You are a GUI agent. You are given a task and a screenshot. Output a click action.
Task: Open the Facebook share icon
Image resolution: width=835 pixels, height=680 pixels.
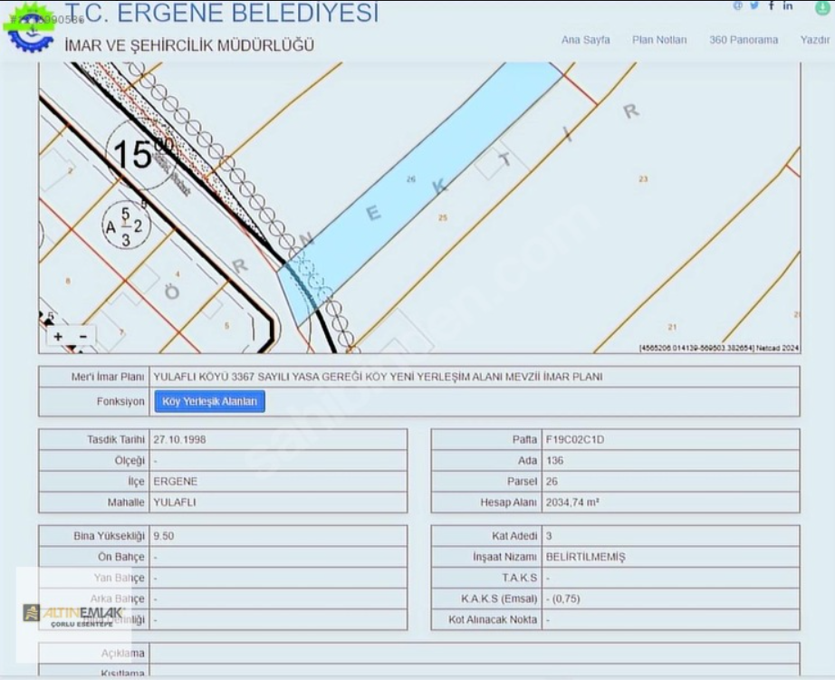771,5
